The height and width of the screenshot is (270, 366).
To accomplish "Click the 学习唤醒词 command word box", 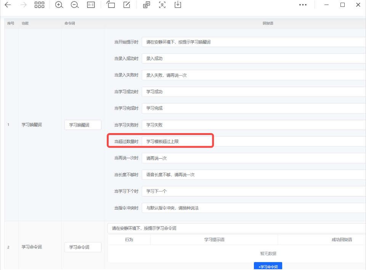I will pyautogui.click(x=82, y=125).
